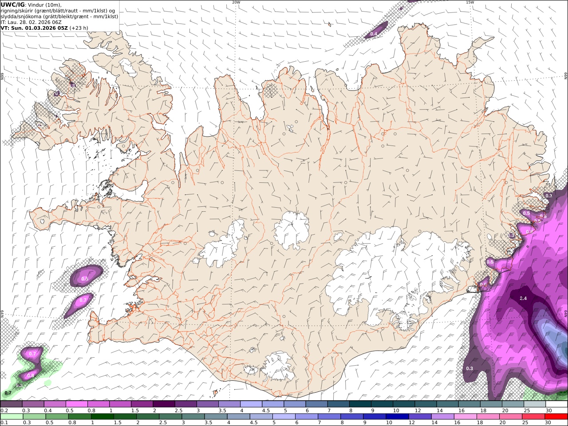568x426 pixels.
Task: Select the bright pink 0.5 swatch, upper legend row
Action: pyautogui.click(x=76, y=404)
